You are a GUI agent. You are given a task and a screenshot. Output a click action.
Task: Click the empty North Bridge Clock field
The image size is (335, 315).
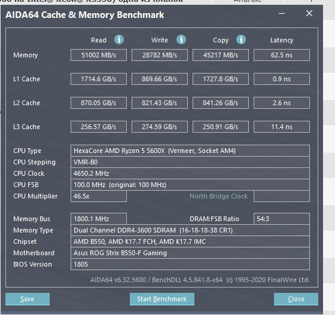point(282,196)
